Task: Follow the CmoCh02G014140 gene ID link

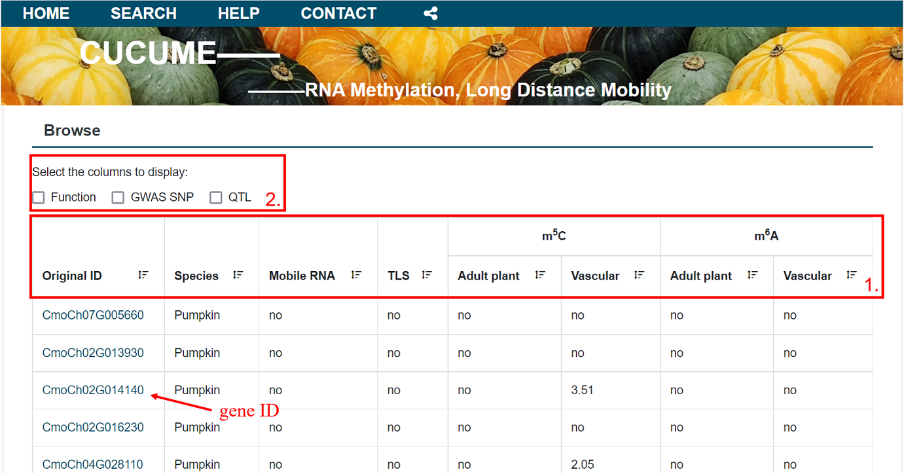Action: pyautogui.click(x=93, y=390)
